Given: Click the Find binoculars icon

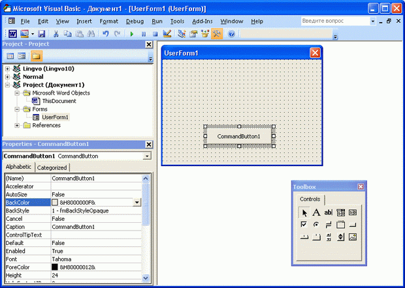Looking at the screenshot, I should pyautogui.click(x=91, y=34).
